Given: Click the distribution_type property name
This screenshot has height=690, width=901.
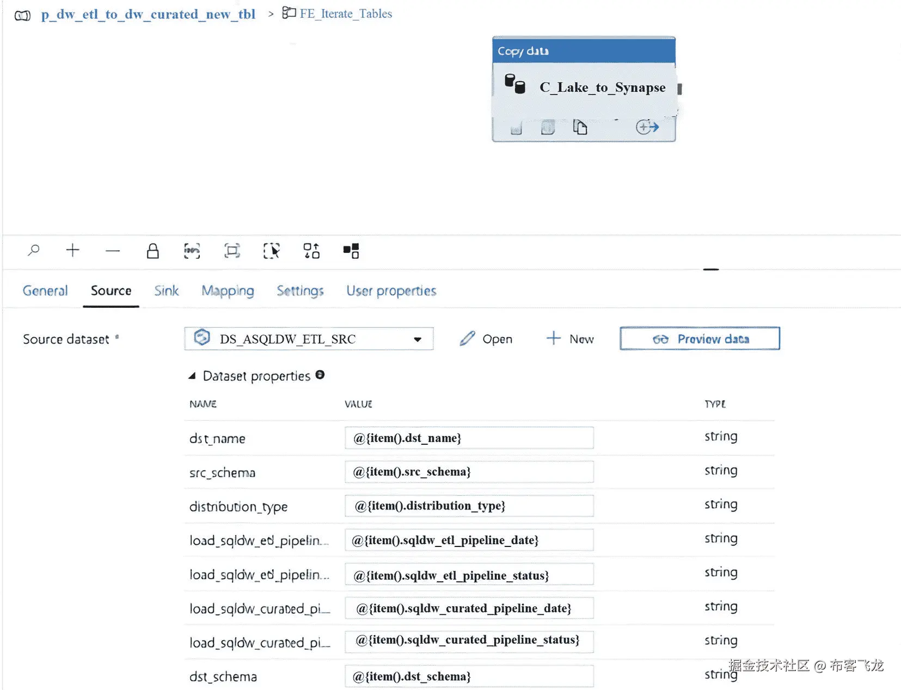Looking at the screenshot, I should tap(238, 507).
